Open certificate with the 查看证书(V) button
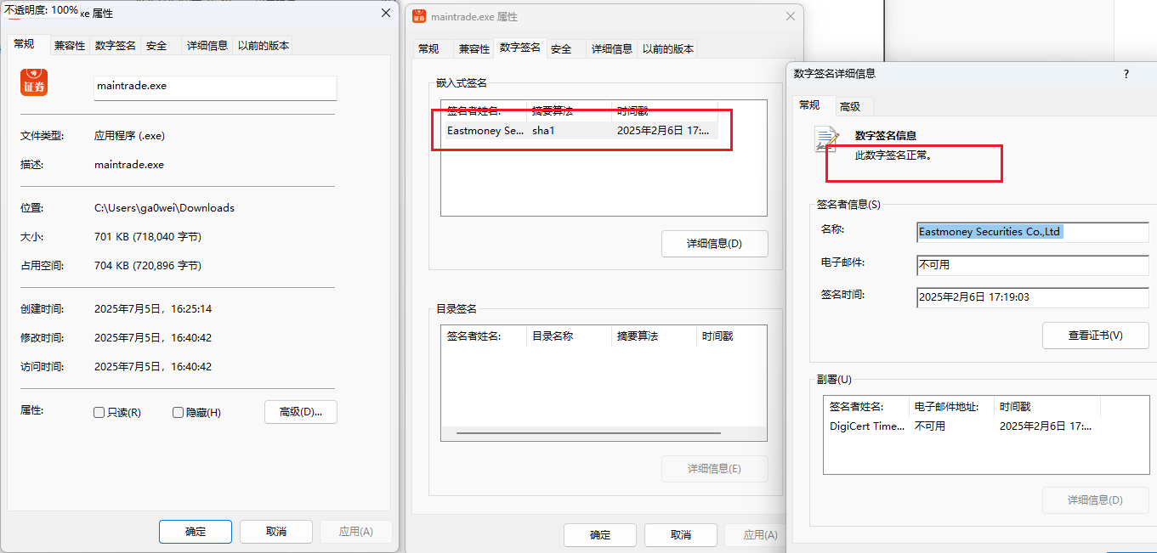The width and height of the screenshot is (1157, 553). pyautogui.click(x=1096, y=336)
